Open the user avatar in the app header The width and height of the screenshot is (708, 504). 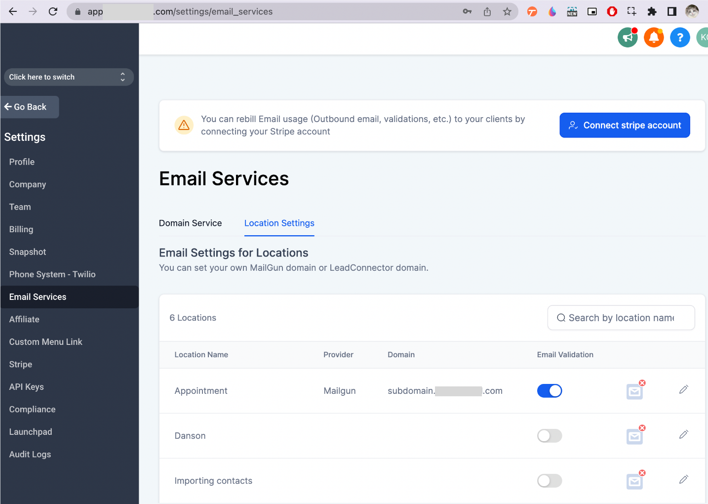[703, 38]
